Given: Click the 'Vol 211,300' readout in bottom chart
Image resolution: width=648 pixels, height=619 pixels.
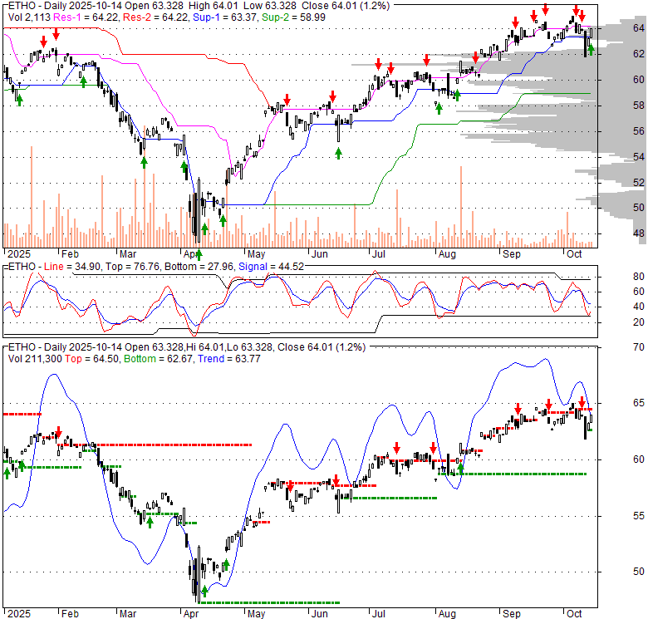Looking at the screenshot, I should coord(35,359).
